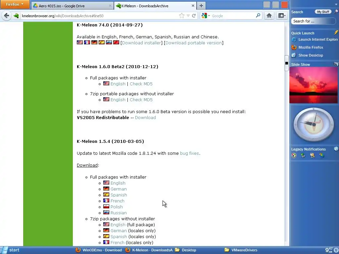Image resolution: width=339 pixels, height=254 pixels.
Task: Open the URL history dropdown arrow in address bar
Action: coord(188,16)
